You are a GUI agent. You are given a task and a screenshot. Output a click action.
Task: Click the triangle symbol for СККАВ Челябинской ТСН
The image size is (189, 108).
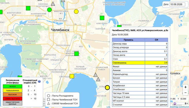48,103
